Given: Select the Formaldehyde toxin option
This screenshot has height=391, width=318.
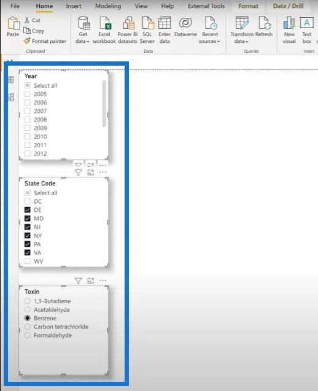Looking at the screenshot, I should [x=28, y=335].
